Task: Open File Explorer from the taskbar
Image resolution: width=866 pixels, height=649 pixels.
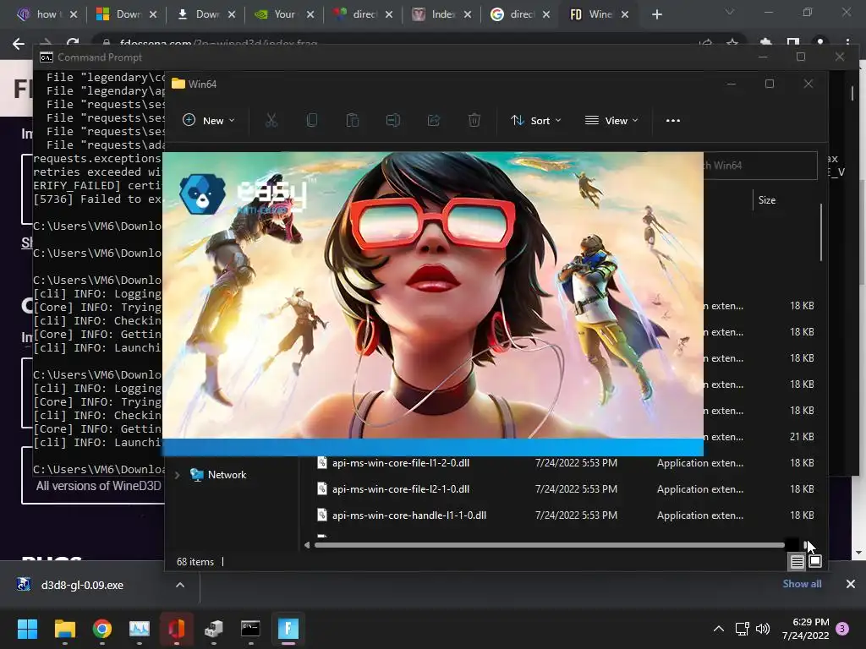Action: (64, 628)
